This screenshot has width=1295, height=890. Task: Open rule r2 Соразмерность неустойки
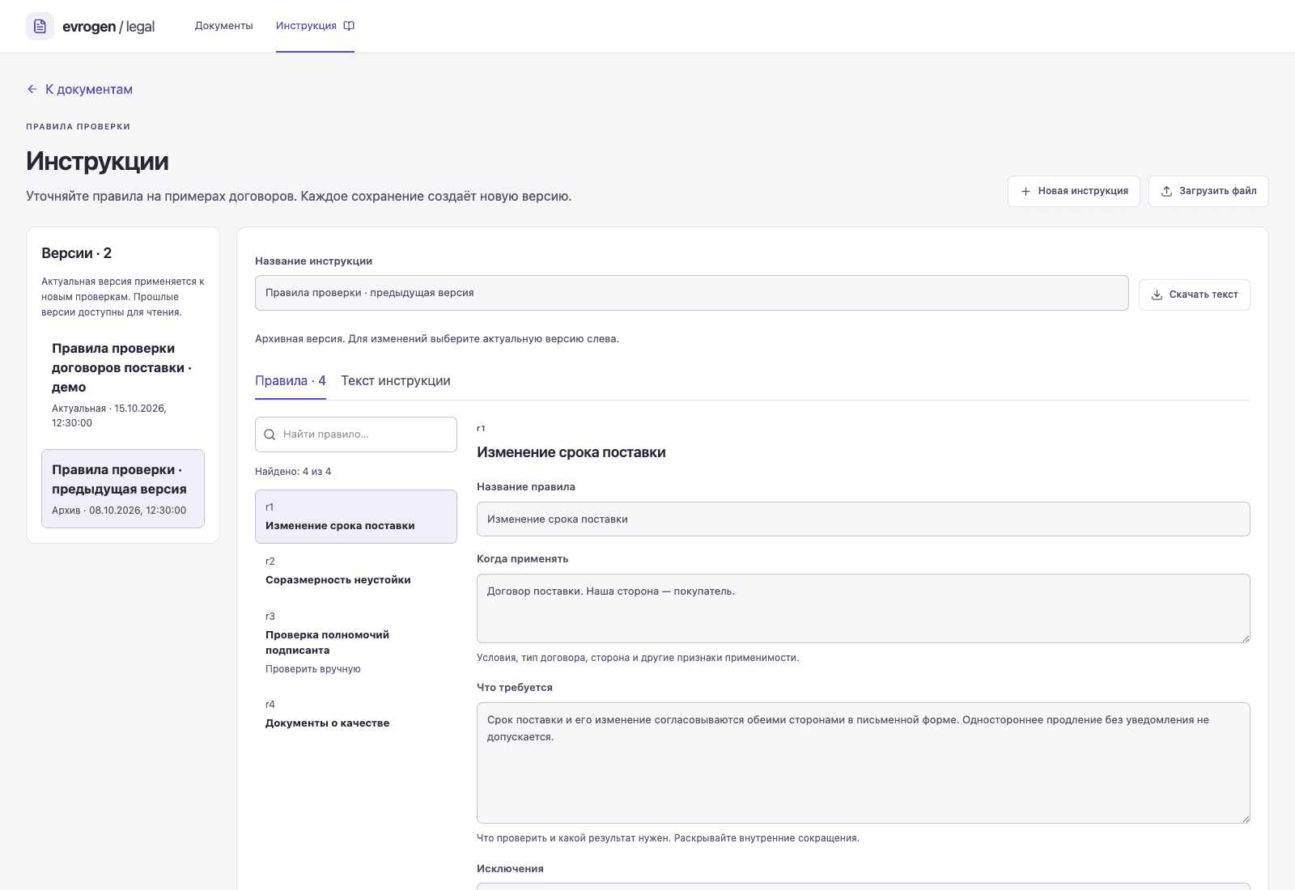(x=356, y=571)
